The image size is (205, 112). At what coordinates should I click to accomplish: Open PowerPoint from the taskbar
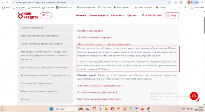pyautogui.click(x=119, y=109)
